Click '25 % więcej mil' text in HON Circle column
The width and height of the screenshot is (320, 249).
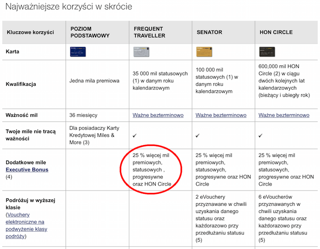pos(277,156)
